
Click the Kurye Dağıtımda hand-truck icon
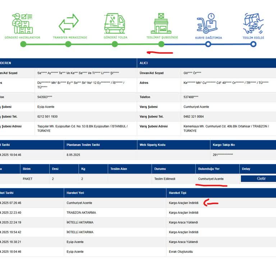point(208,24)
